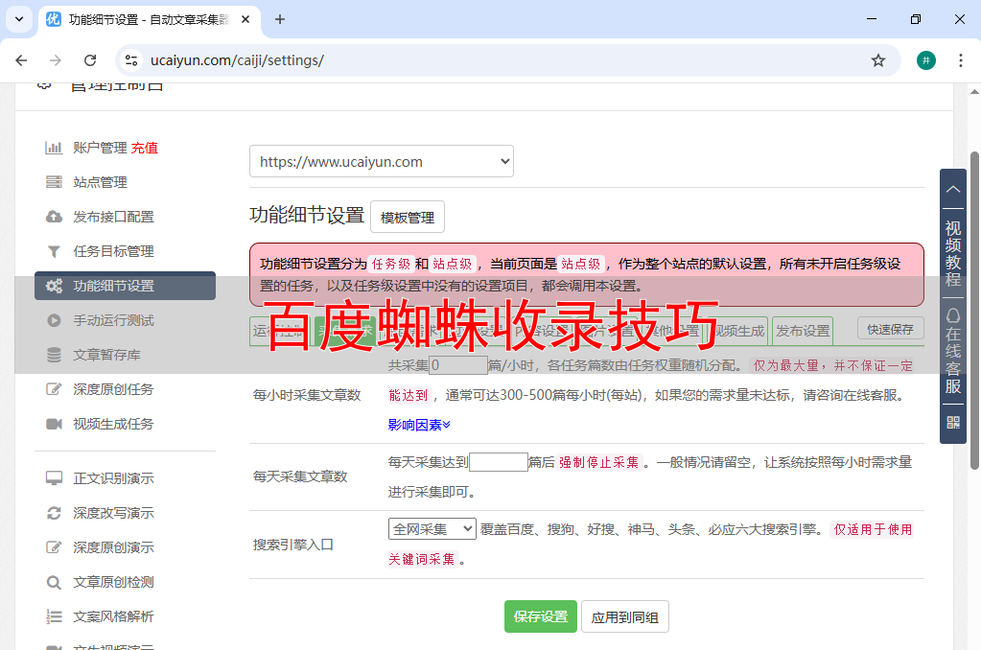Click the 每天采集文章数 row label

coord(300,476)
